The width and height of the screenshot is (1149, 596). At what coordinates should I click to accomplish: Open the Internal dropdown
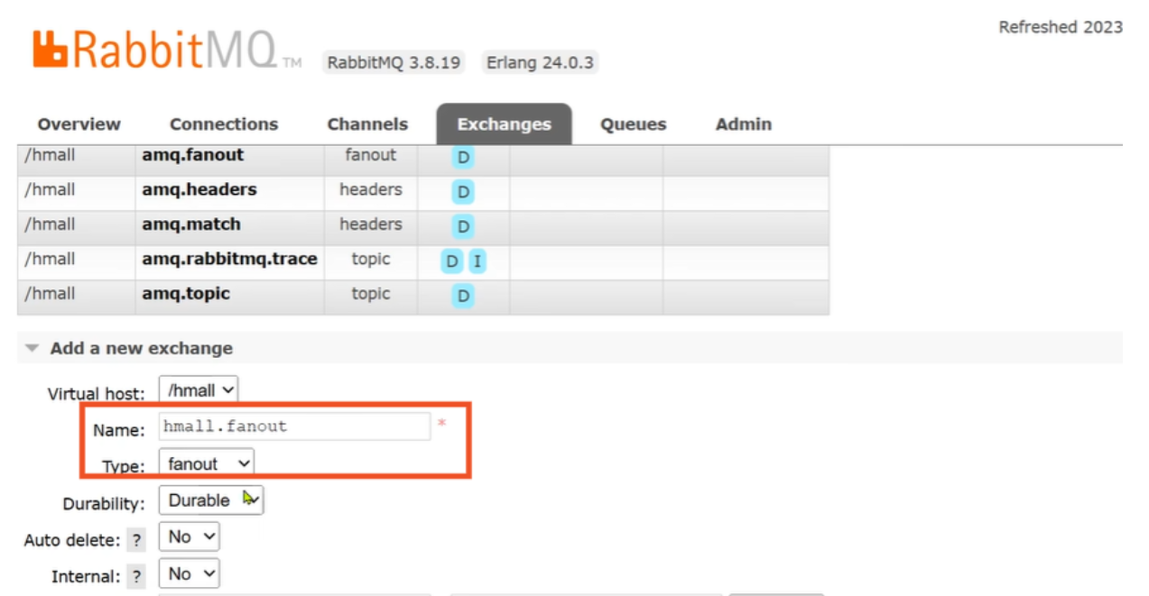click(x=190, y=573)
